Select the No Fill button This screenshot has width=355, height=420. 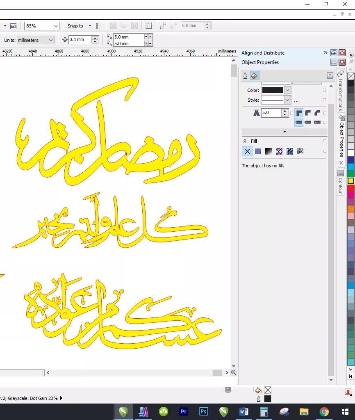pyautogui.click(x=247, y=151)
